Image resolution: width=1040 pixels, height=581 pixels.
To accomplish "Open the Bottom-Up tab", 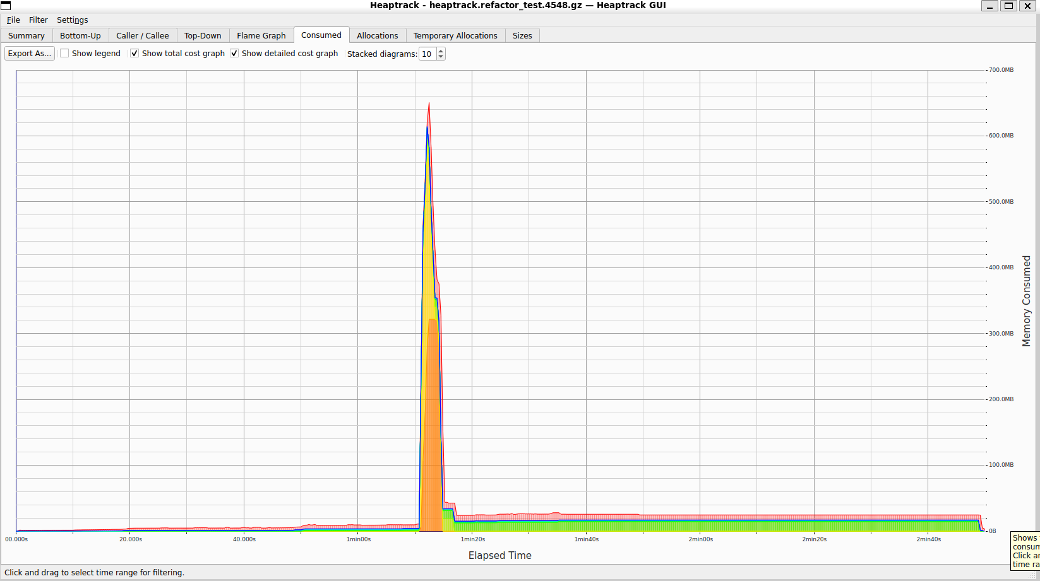I will pyautogui.click(x=80, y=36).
